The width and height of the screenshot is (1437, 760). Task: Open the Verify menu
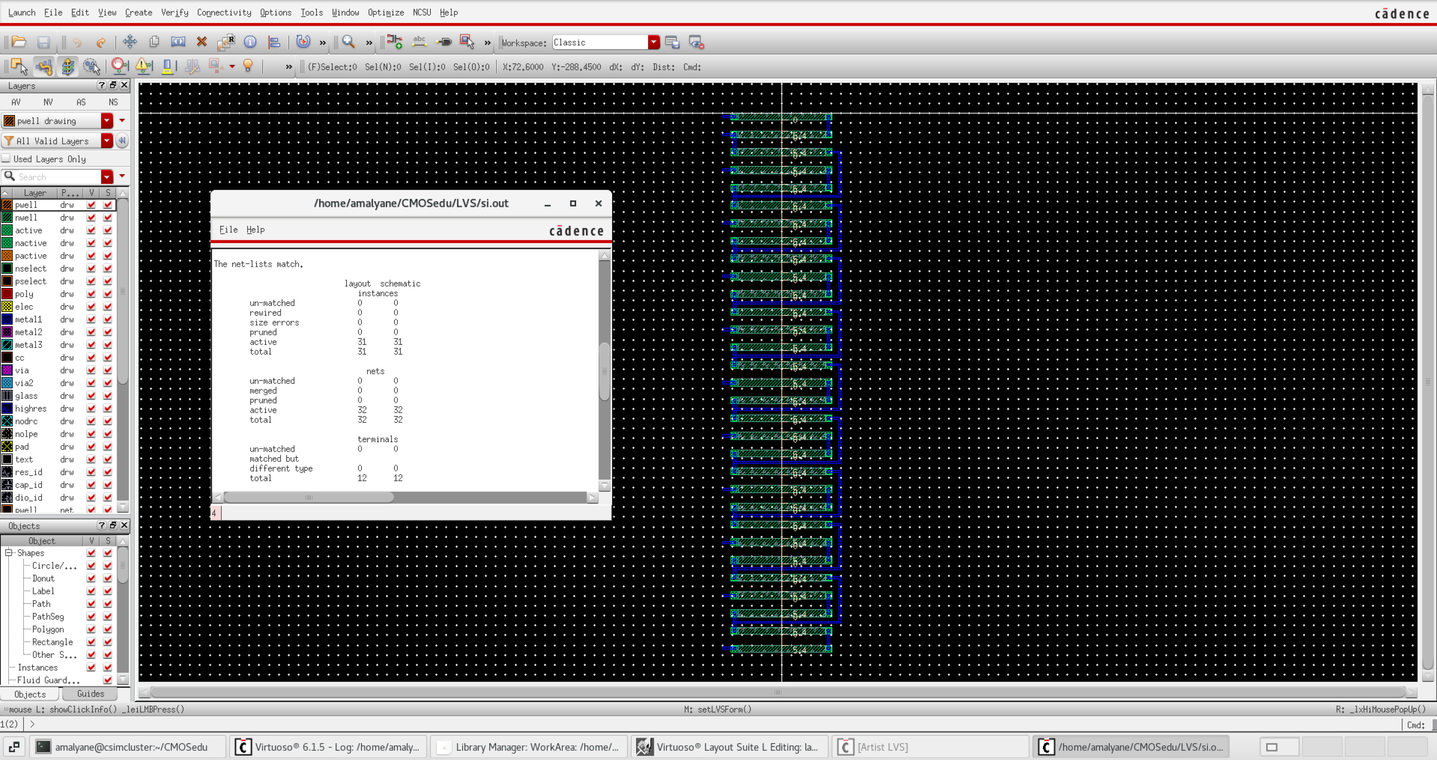(x=174, y=12)
